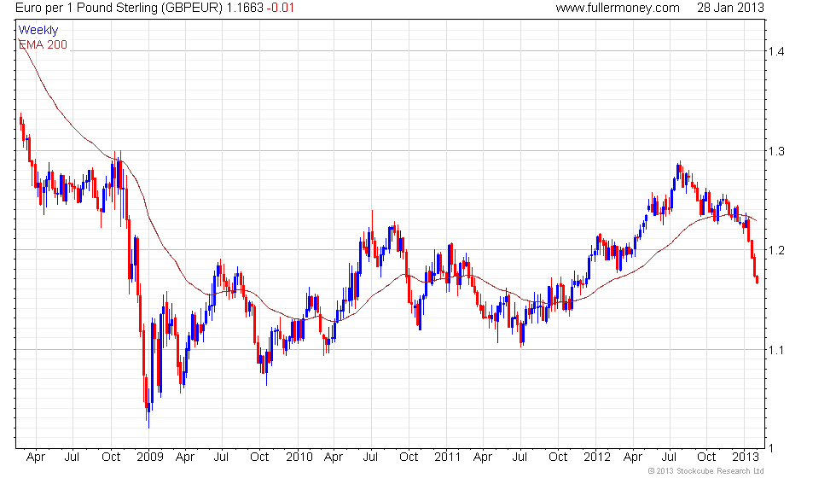Click the 1.4 price axis label
Screen dimensions: 836x478
pos(775,52)
